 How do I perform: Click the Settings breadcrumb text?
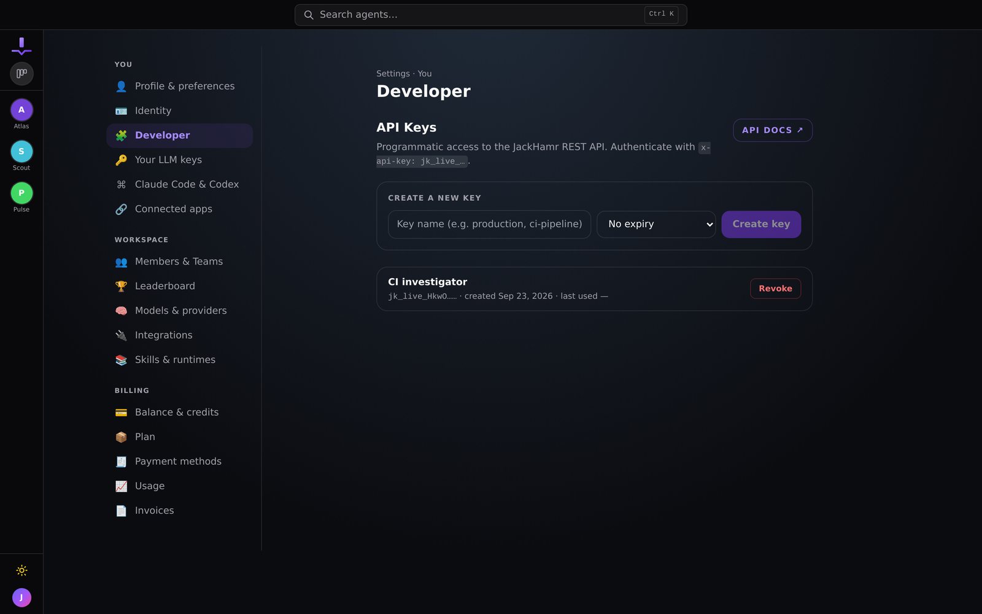click(x=393, y=74)
